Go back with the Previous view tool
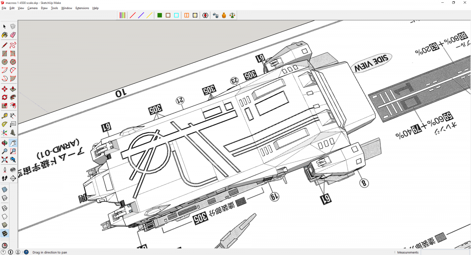Screen dimensions: 471x255 coord(13,160)
